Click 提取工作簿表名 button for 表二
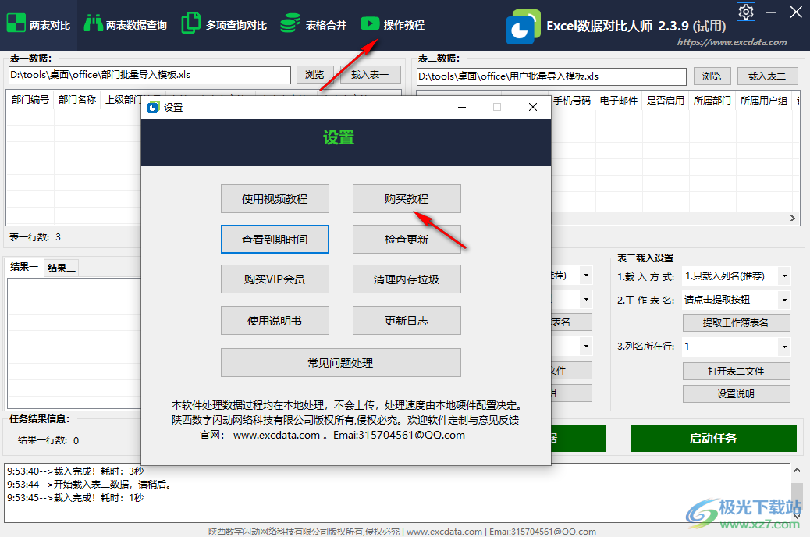Viewport: 810px width, 537px height. (x=736, y=322)
